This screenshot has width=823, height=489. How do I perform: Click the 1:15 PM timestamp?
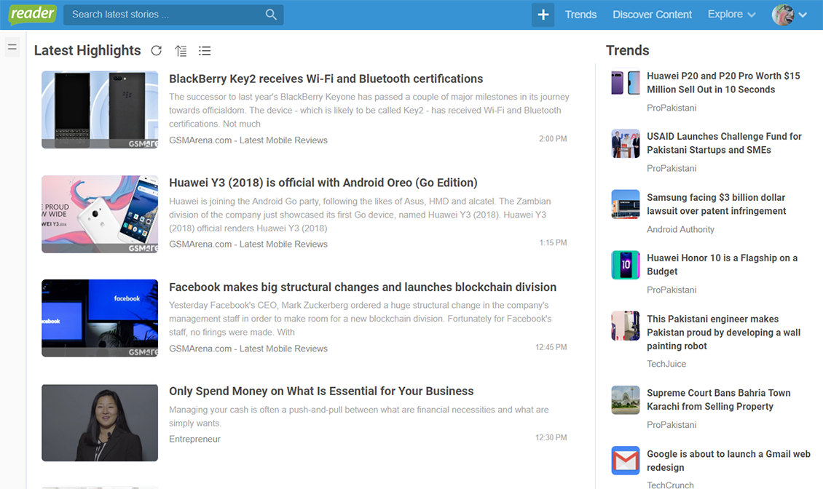(553, 243)
